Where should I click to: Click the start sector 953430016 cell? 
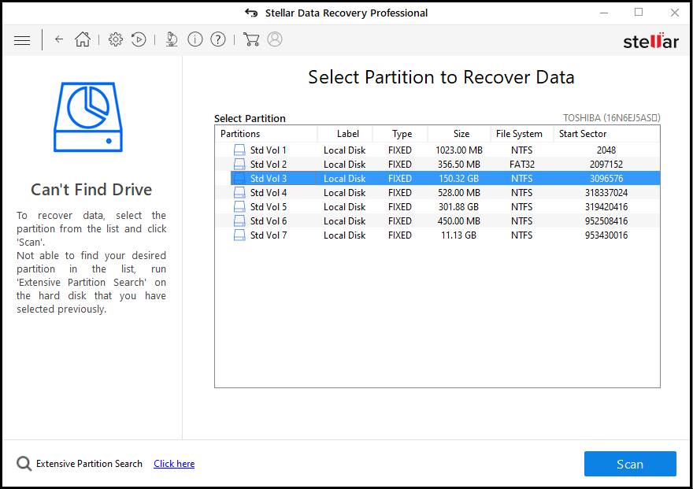606,235
